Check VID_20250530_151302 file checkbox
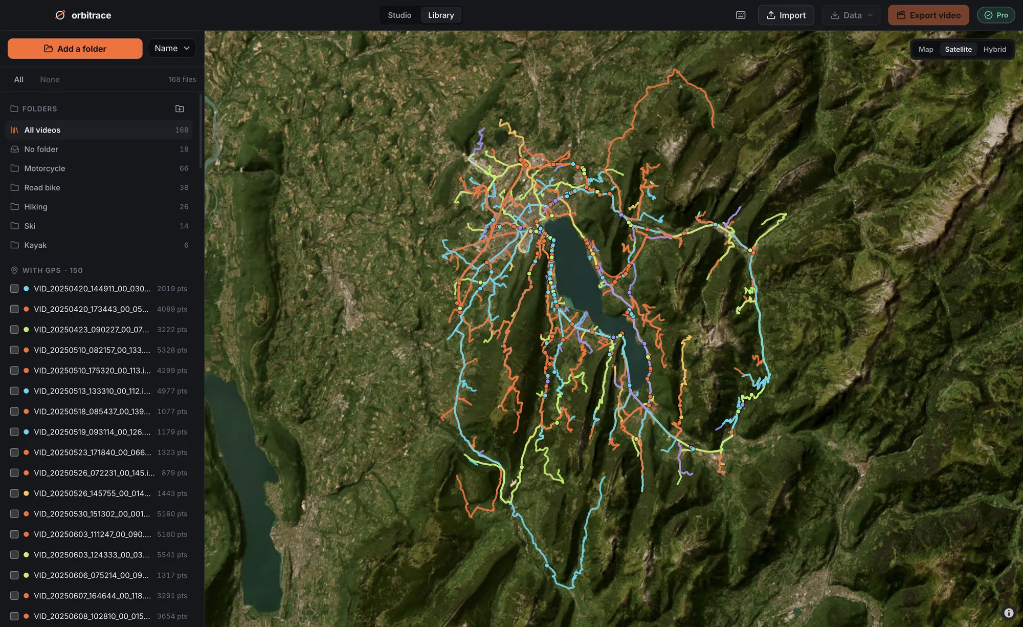The width and height of the screenshot is (1023, 627). click(x=14, y=514)
